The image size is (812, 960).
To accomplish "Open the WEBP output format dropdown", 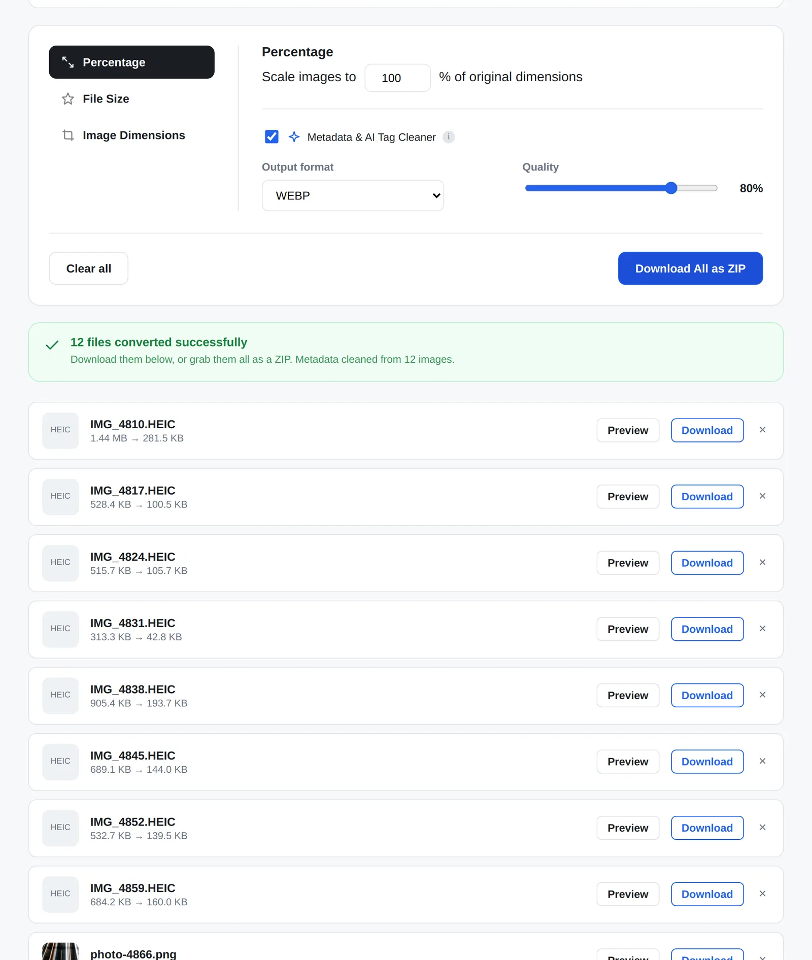I will point(353,195).
